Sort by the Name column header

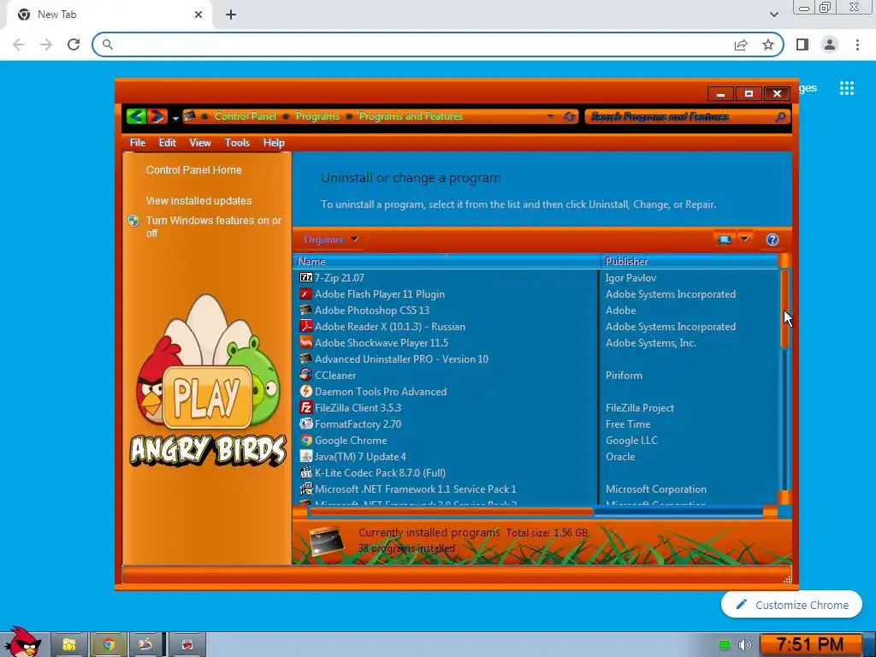(447, 262)
